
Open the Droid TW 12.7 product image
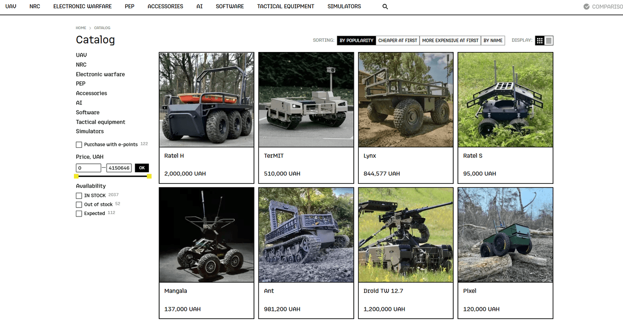point(405,235)
